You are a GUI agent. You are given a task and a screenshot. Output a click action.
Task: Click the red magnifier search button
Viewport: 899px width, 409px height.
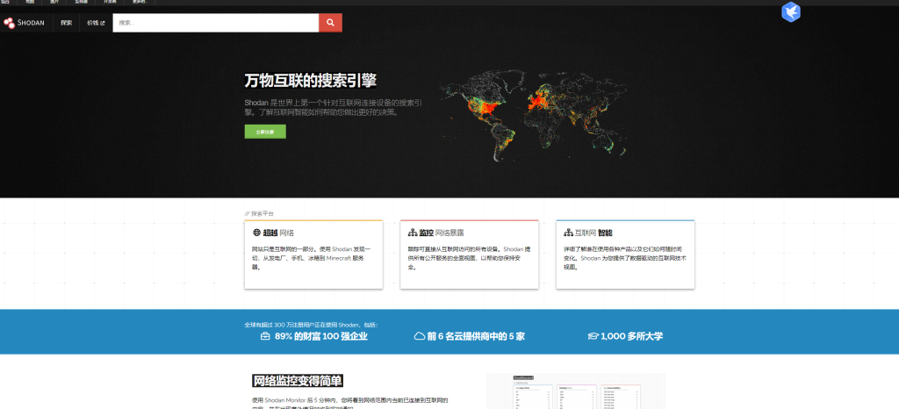[x=330, y=23]
